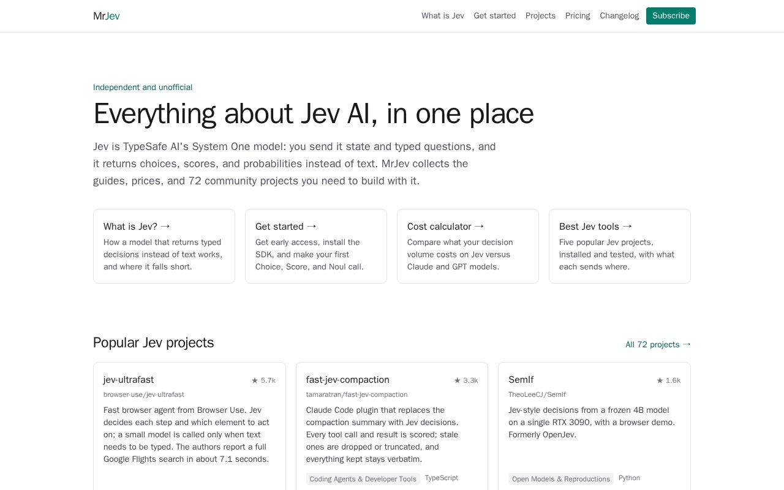
Task: Click the fast-jev-compaction 3.3k star count
Action: click(466, 380)
